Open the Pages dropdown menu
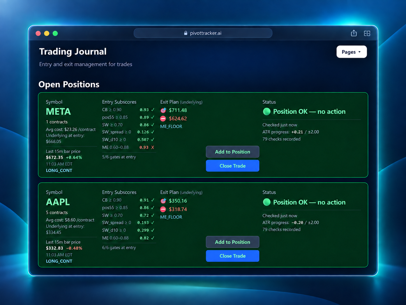 352,52
